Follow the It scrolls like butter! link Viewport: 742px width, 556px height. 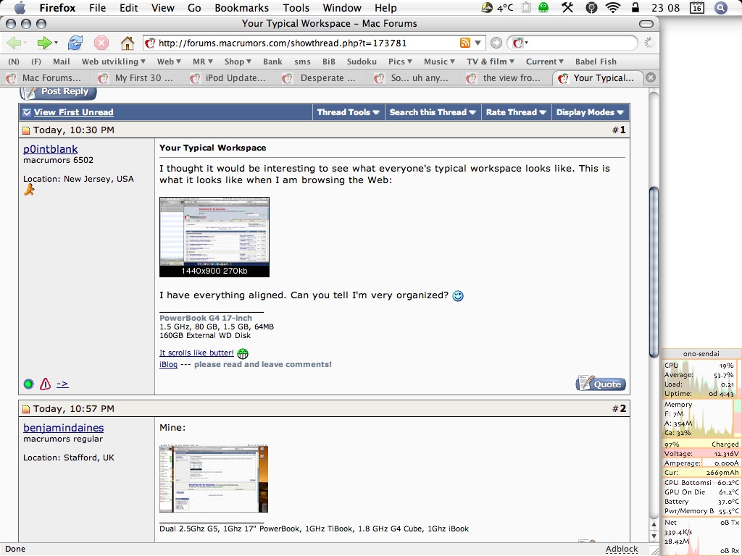click(196, 353)
